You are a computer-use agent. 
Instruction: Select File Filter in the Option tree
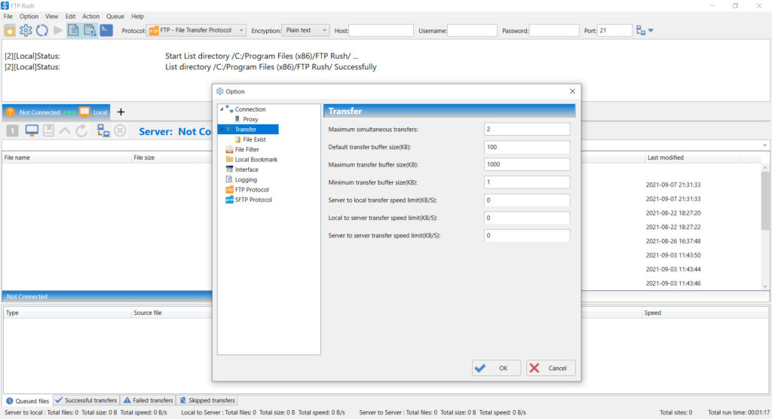tap(247, 150)
